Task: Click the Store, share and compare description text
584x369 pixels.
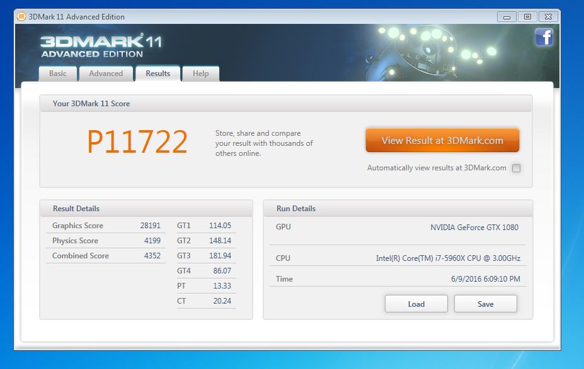Action: pyautogui.click(x=264, y=143)
